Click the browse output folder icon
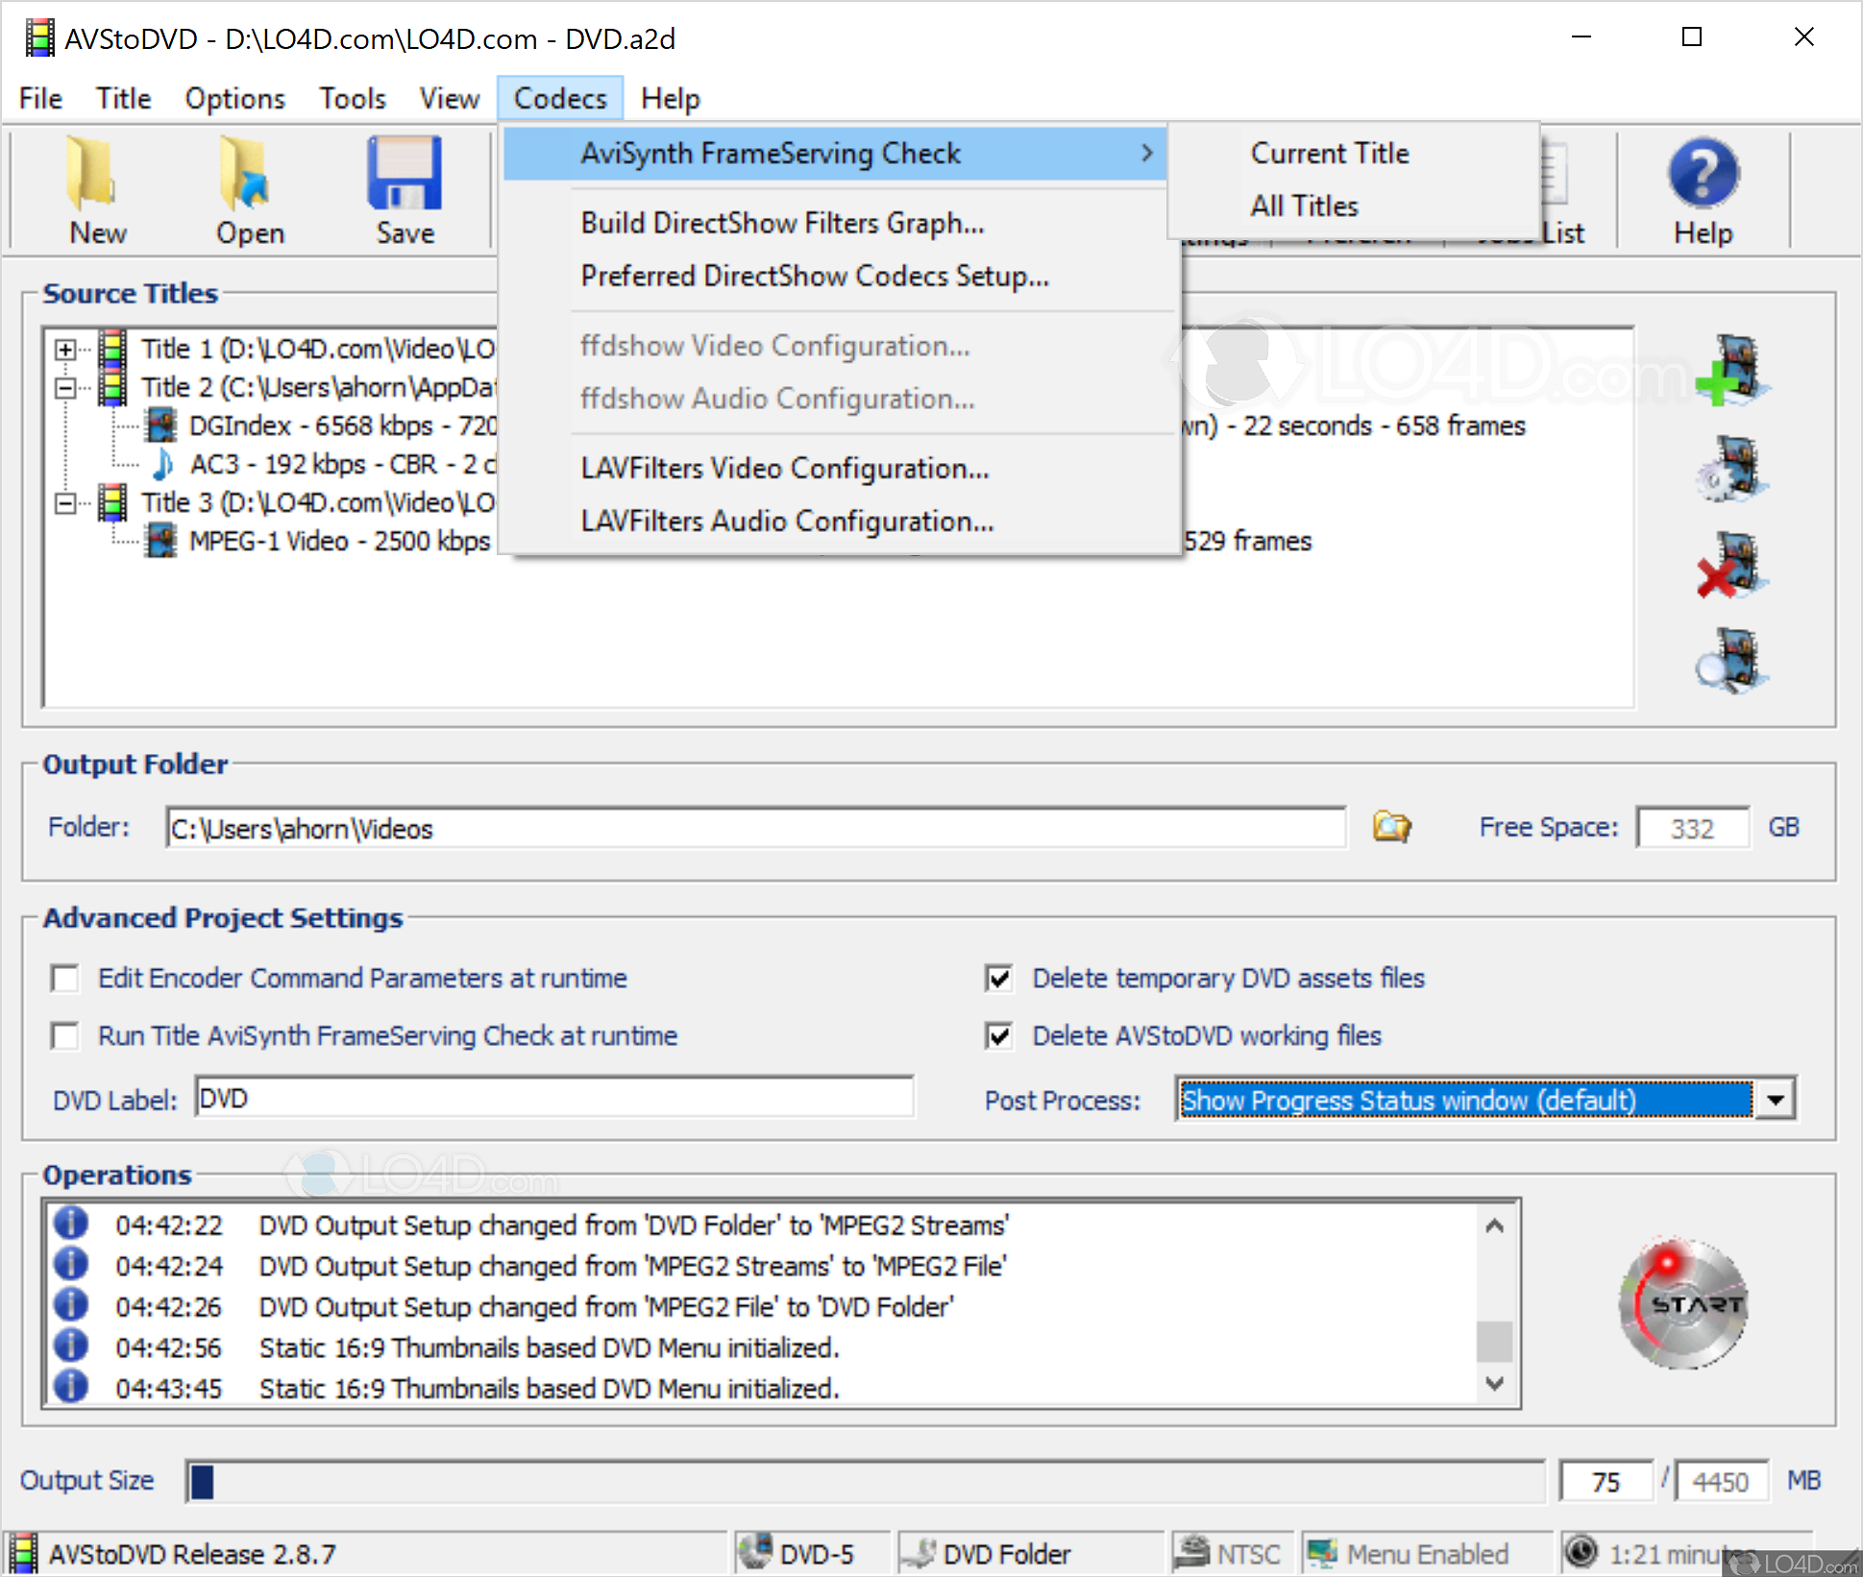1863x1577 pixels. (x=1391, y=826)
